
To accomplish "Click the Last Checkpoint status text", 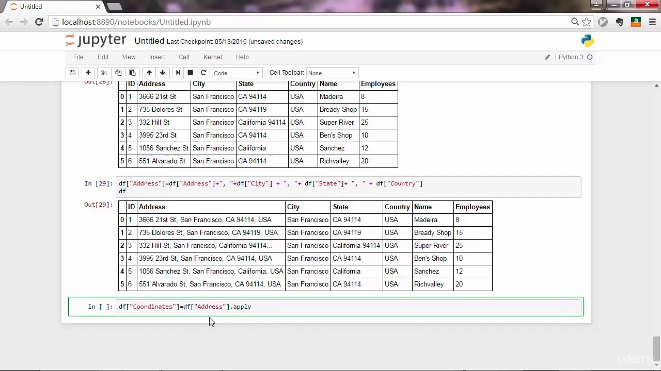I will (x=234, y=41).
